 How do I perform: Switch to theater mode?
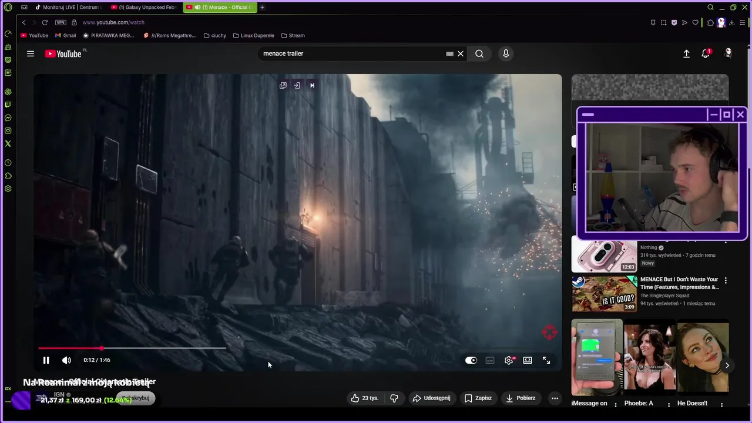point(528,360)
